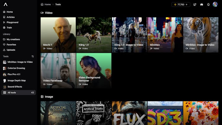Click the tools customize sliders icon

coord(33,56)
